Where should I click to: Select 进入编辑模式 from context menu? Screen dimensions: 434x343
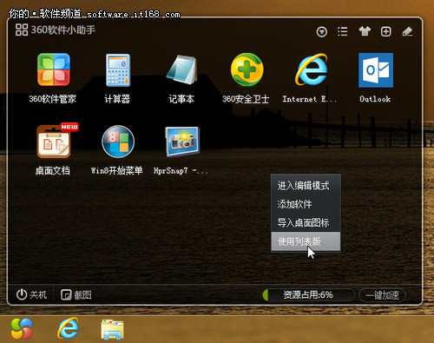pyautogui.click(x=306, y=186)
